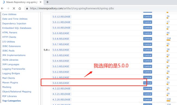Screen dimensions: 177x105
Task: Open Embedded SQL Databases category
Action: click(x=17, y=28)
